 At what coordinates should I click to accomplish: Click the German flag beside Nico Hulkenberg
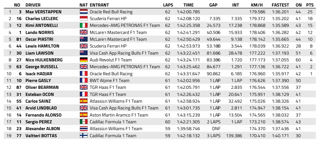point(84,60)
